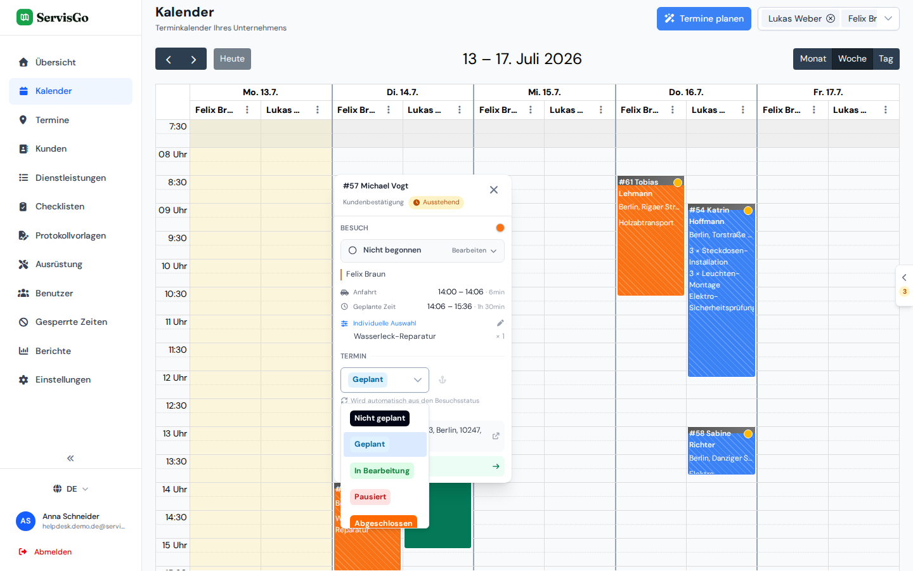Click the Termine planen button

point(704,18)
